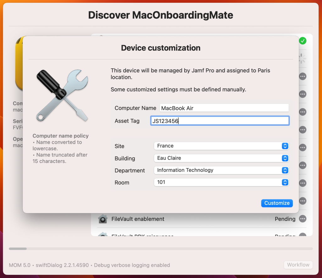Focus the Asset Tag input field
322x278 pixels.
(x=220, y=121)
